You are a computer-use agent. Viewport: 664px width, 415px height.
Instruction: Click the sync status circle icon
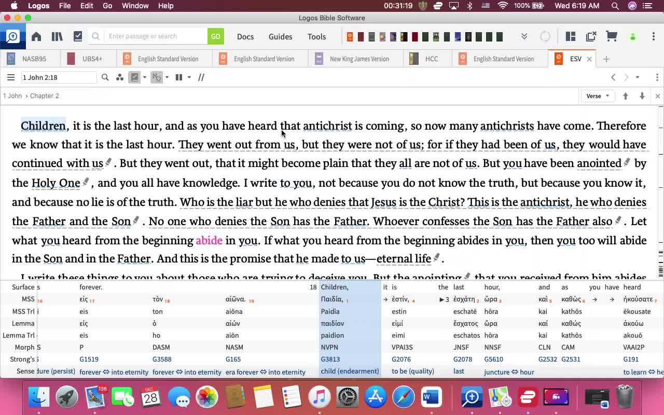(x=545, y=36)
